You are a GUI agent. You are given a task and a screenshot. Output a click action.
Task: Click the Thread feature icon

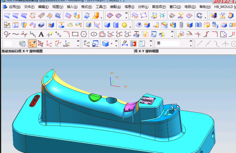click(x=181, y=25)
